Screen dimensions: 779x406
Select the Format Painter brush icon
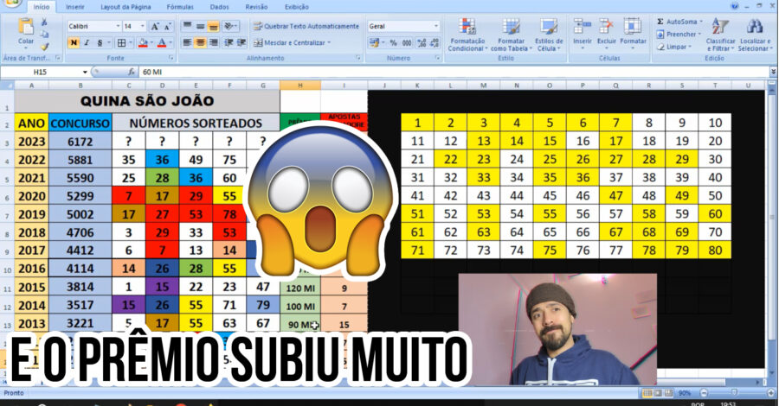click(44, 46)
